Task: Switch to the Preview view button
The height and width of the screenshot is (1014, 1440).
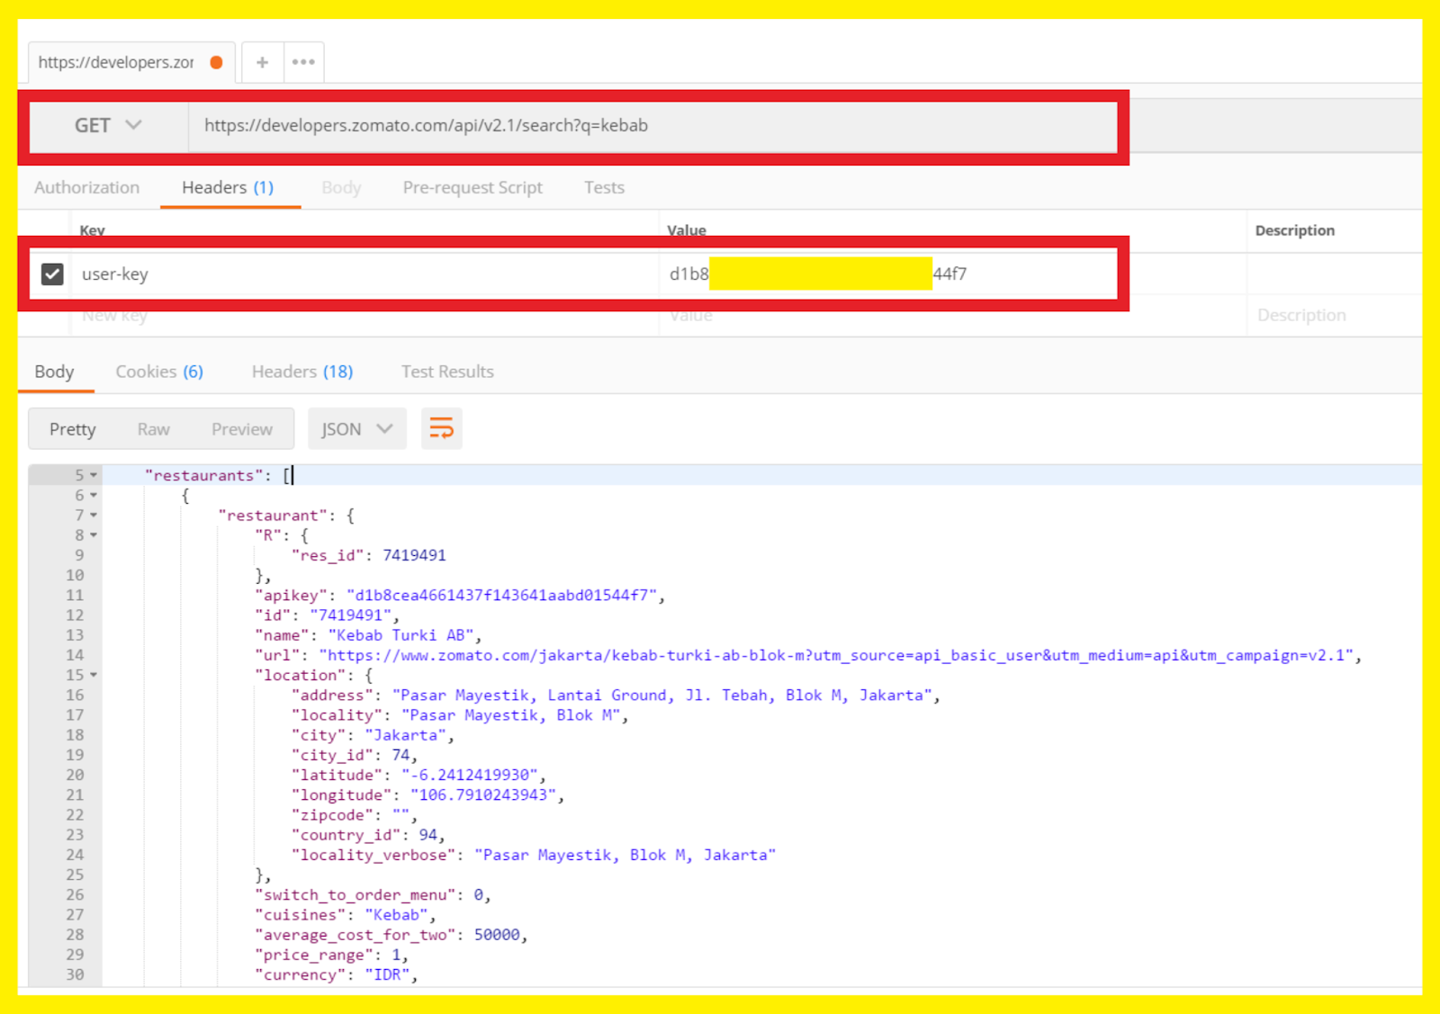Action: (x=242, y=429)
